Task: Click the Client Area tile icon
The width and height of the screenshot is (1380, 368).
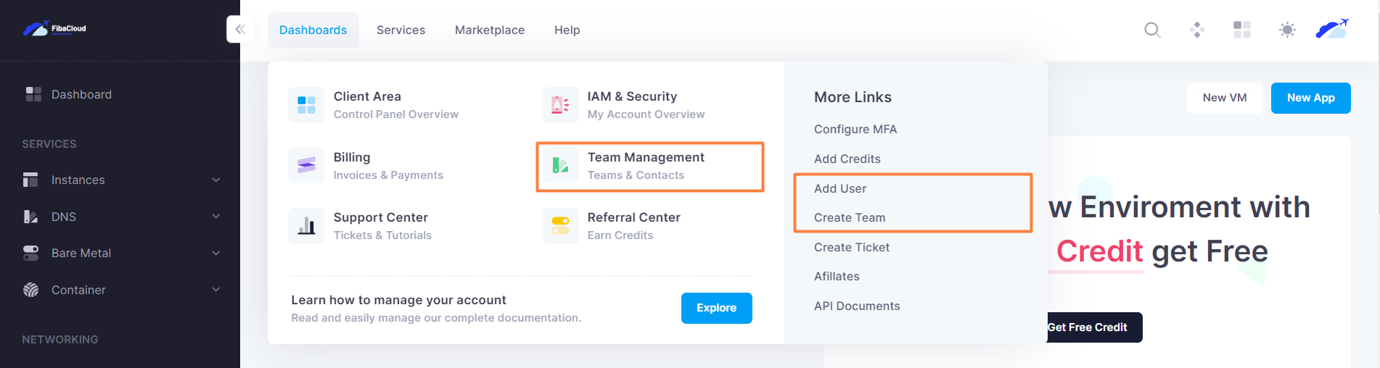Action: tap(306, 105)
